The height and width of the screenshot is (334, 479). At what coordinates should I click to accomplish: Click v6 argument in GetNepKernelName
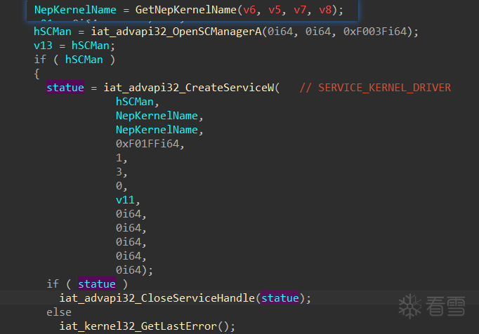(x=249, y=10)
